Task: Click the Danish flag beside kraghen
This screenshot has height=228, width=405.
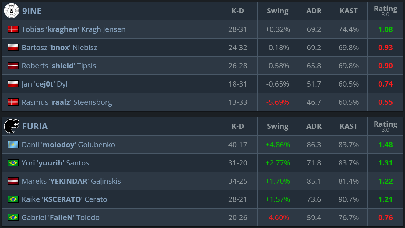Action: coord(13,29)
